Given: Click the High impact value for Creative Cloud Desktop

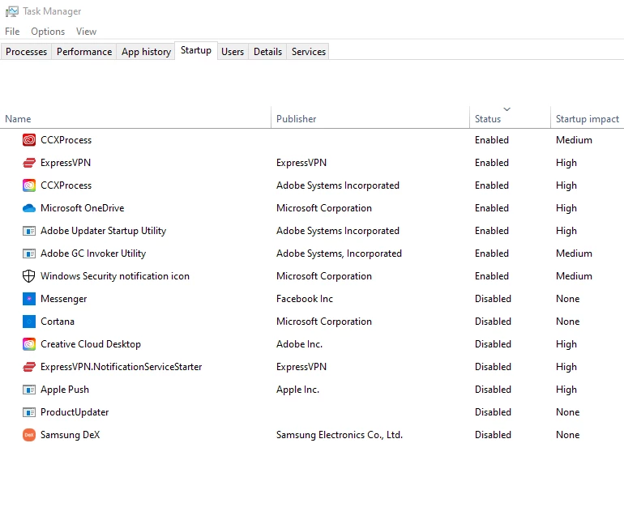Looking at the screenshot, I should 566,344.
